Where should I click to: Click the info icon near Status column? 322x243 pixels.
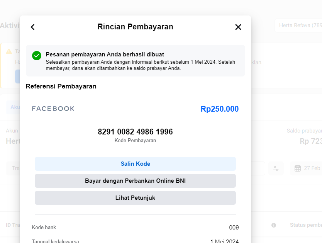(x=274, y=225)
